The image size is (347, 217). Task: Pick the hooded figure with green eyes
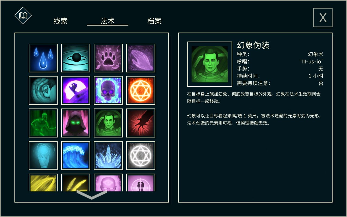[76, 123]
